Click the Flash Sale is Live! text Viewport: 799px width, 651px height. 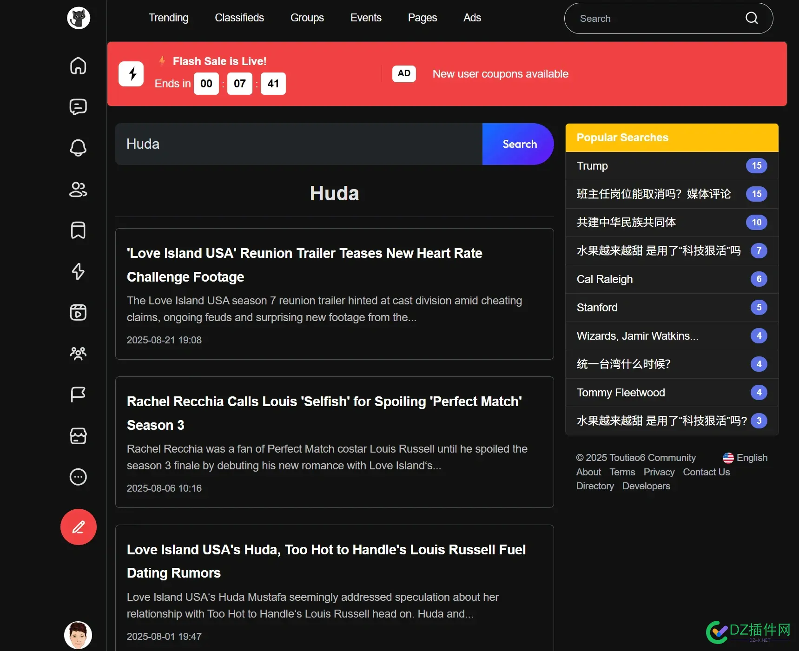point(219,61)
